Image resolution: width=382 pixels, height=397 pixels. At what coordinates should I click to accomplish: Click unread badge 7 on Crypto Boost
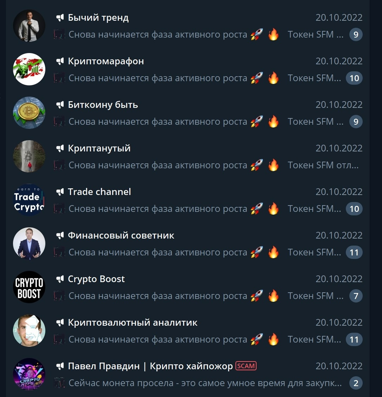[x=356, y=296]
